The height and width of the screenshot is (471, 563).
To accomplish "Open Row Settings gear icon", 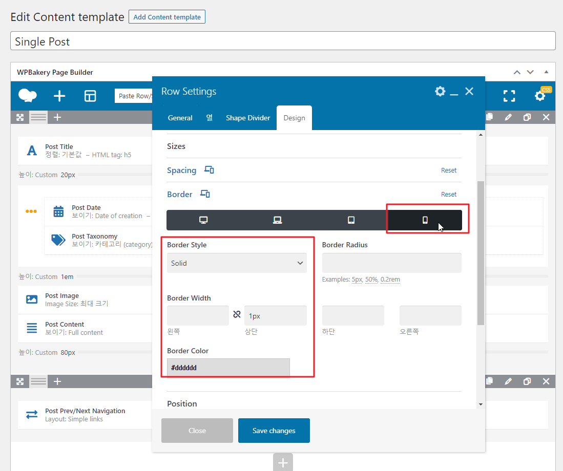I will pyautogui.click(x=440, y=91).
